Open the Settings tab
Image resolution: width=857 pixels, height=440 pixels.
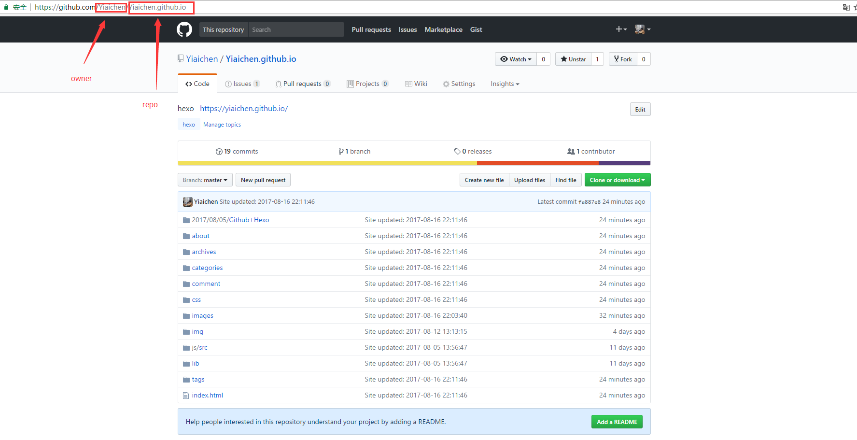[459, 84]
